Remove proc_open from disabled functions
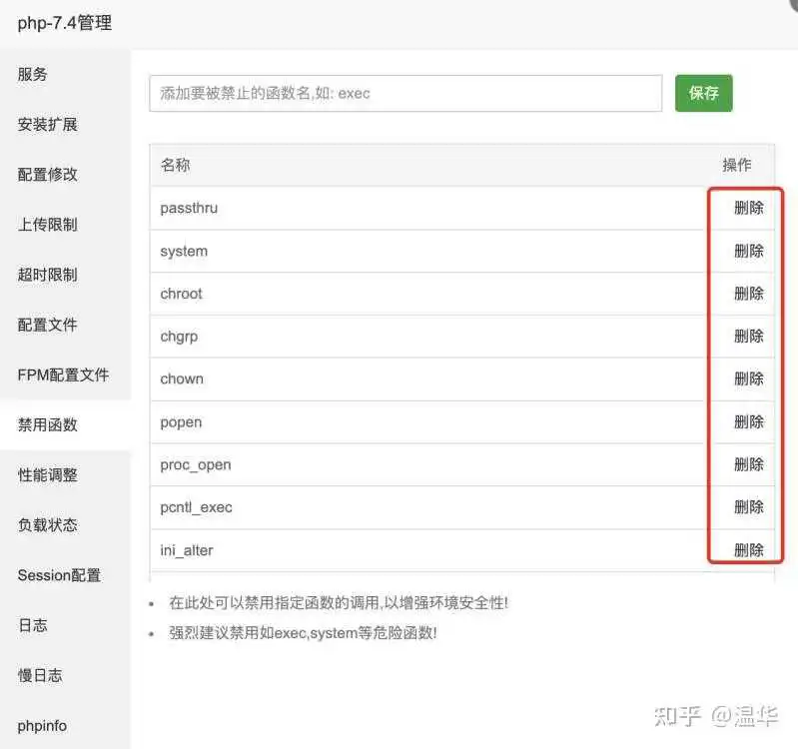This screenshot has width=798, height=749. coord(749,464)
